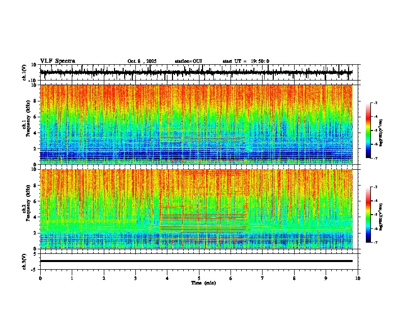
Task: Click time axis tick label "3"
Action: click(135, 278)
